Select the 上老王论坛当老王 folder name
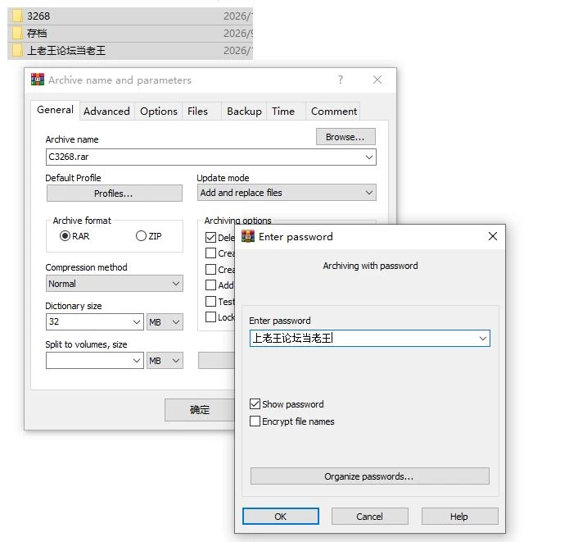 point(66,50)
